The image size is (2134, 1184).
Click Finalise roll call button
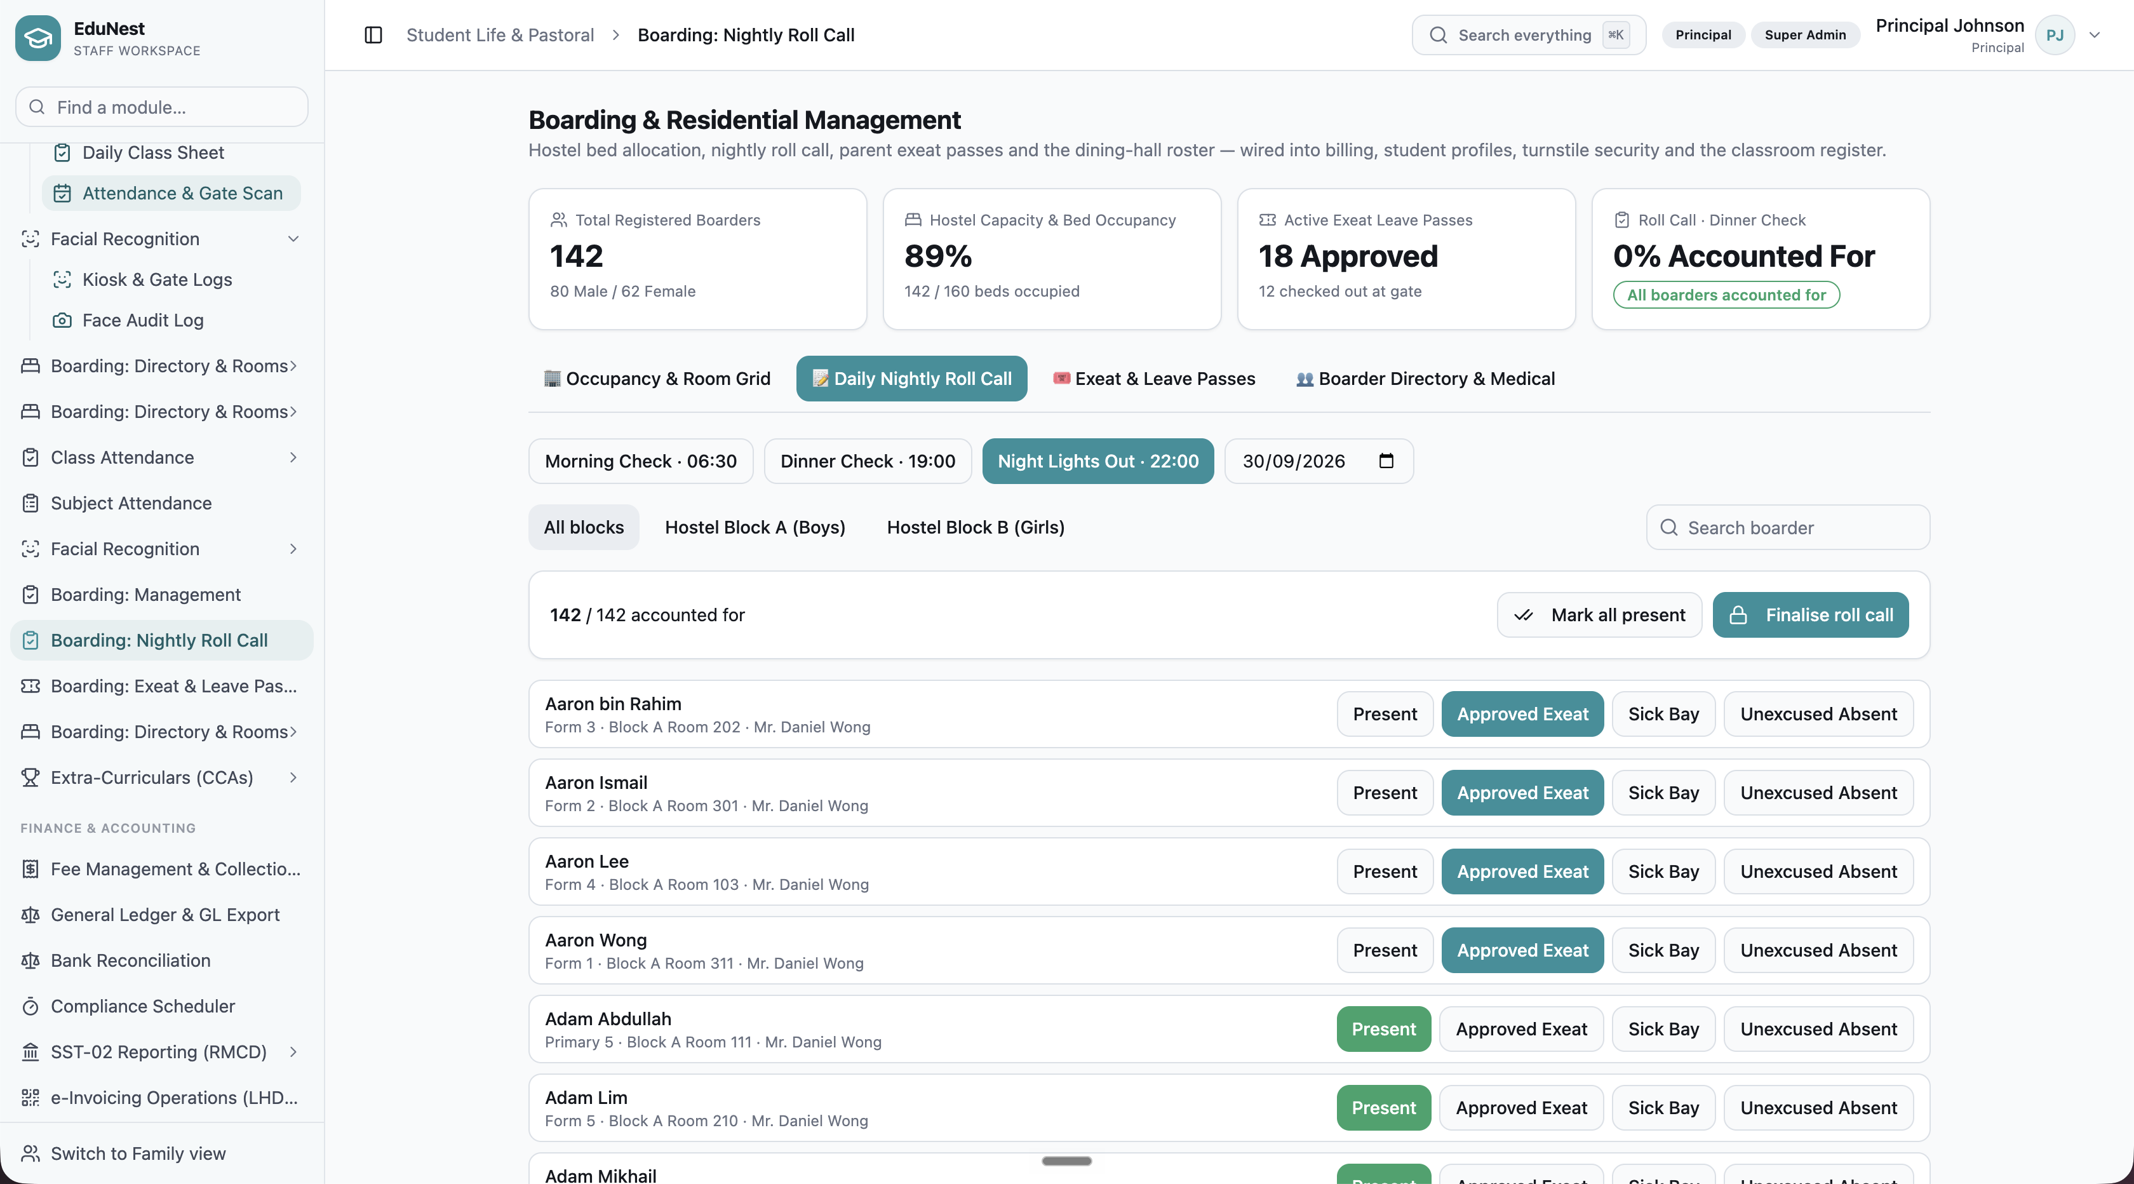point(1810,614)
